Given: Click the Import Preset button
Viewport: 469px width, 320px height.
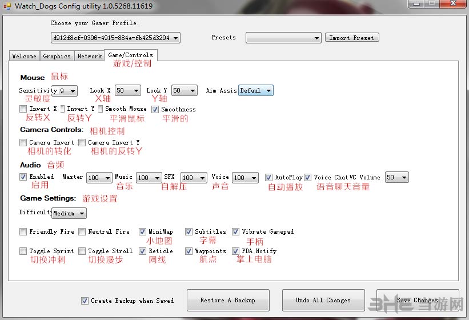Looking at the screenshot, I should coord(352,38).
